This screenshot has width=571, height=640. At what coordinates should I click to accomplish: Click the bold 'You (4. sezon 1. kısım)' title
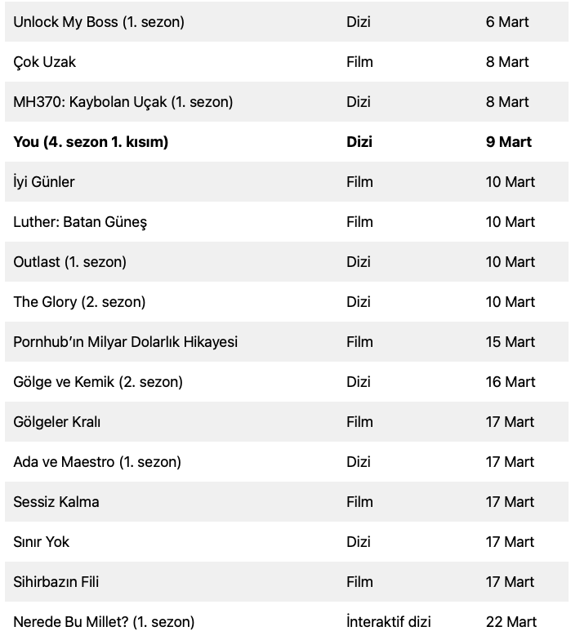91,142
